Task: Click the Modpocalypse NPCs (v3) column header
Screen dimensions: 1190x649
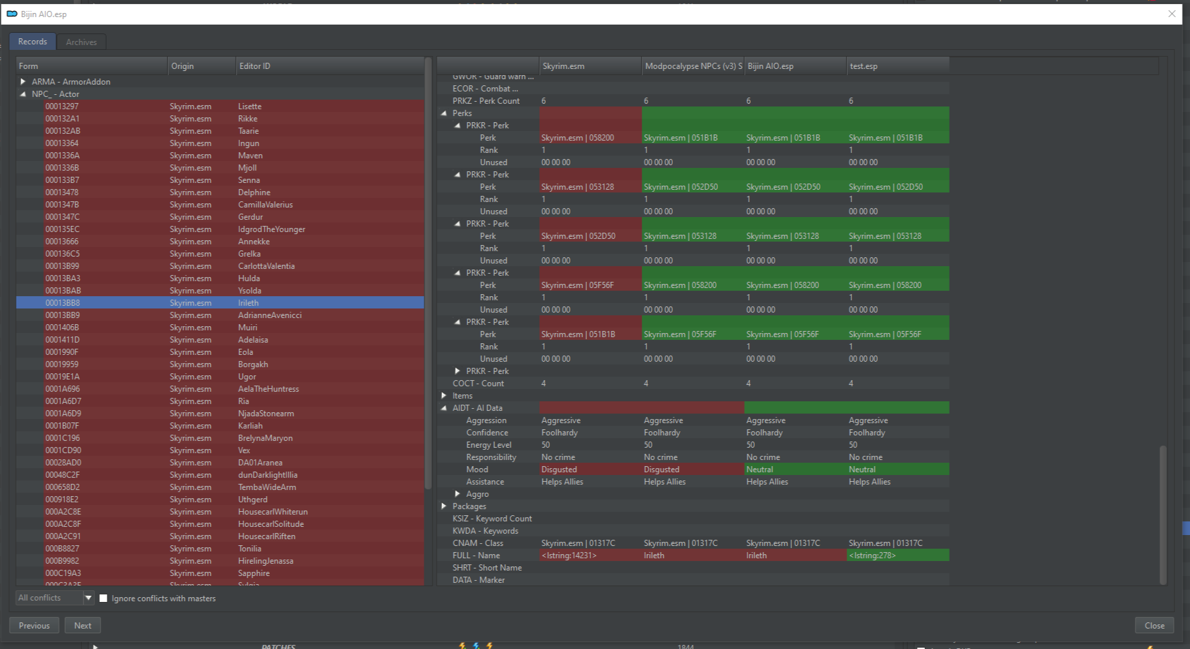Action: click(x=693, y=66)
